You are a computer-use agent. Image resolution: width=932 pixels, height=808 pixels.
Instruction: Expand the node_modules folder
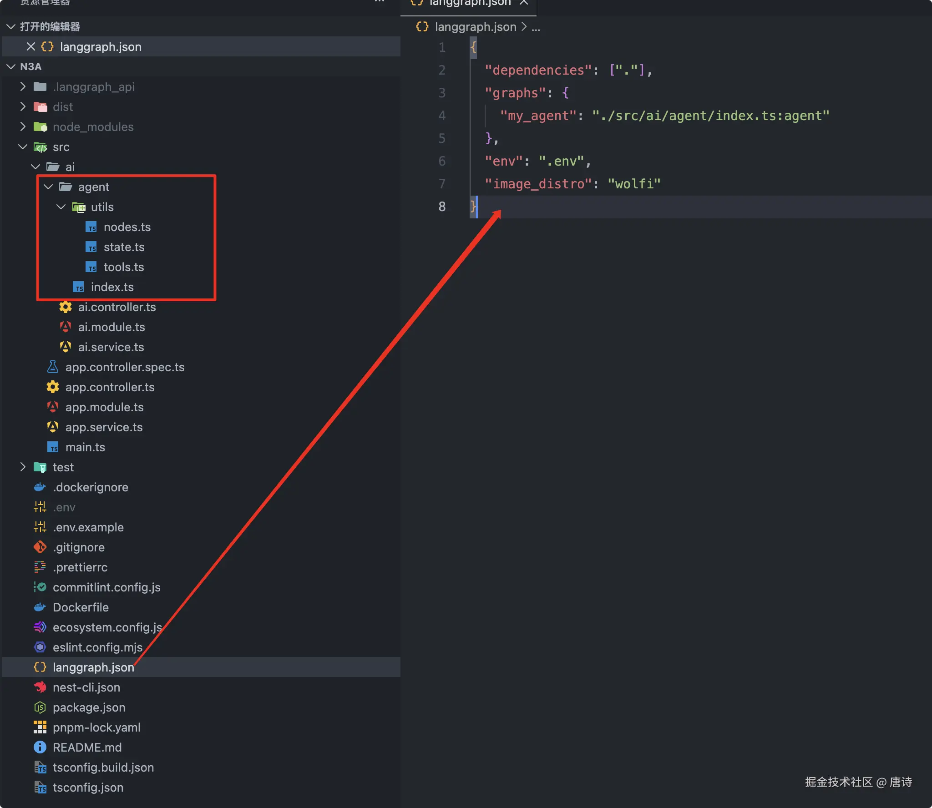23,127
